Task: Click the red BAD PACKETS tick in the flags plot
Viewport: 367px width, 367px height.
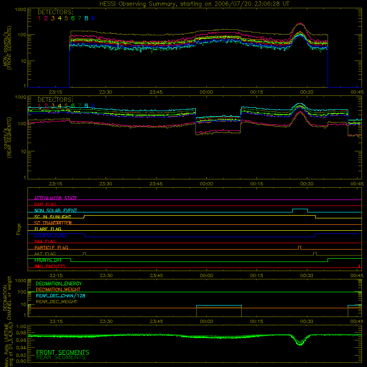Action: 359,266
